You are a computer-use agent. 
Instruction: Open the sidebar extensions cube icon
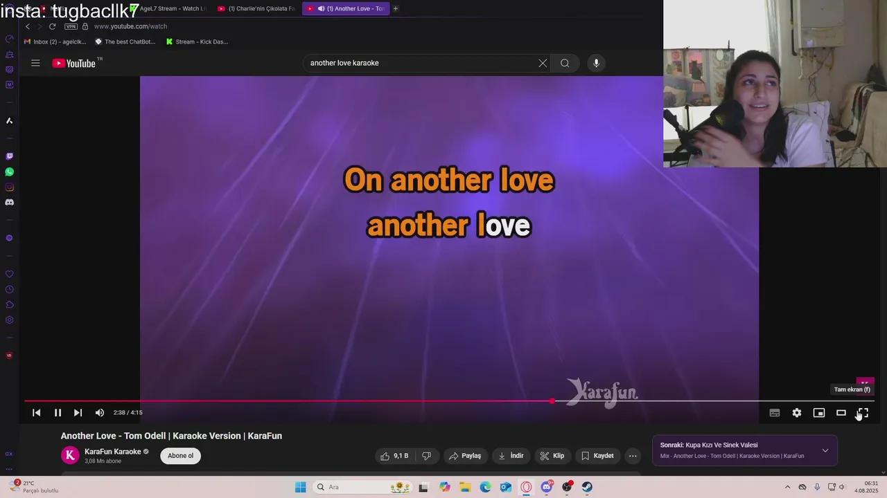pyautogui.click(x=10, y=305)
